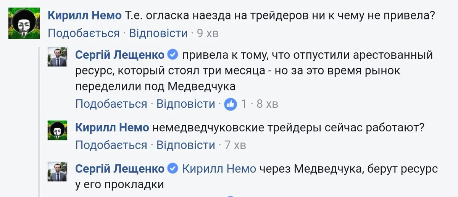Click Подобається under the "огласка наезда" comment
Screen dimensions: 458x197
pyautogui.click(x=84, y=33)
